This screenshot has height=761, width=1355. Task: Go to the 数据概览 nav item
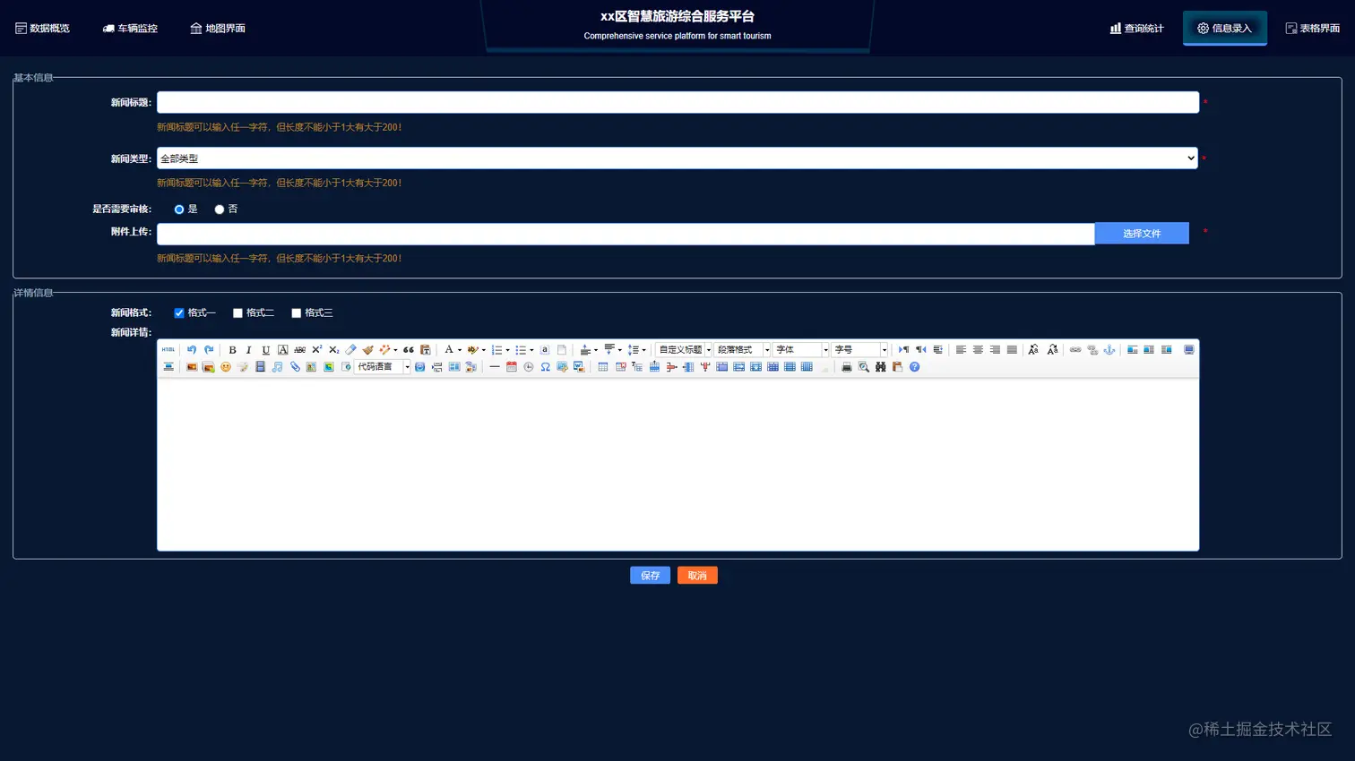(x=42, y=29)
